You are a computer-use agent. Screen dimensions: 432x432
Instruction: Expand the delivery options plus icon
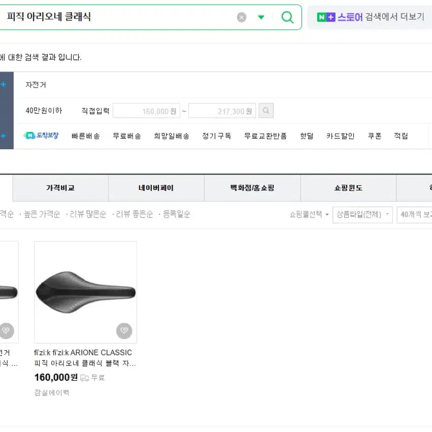pos(4,136)
